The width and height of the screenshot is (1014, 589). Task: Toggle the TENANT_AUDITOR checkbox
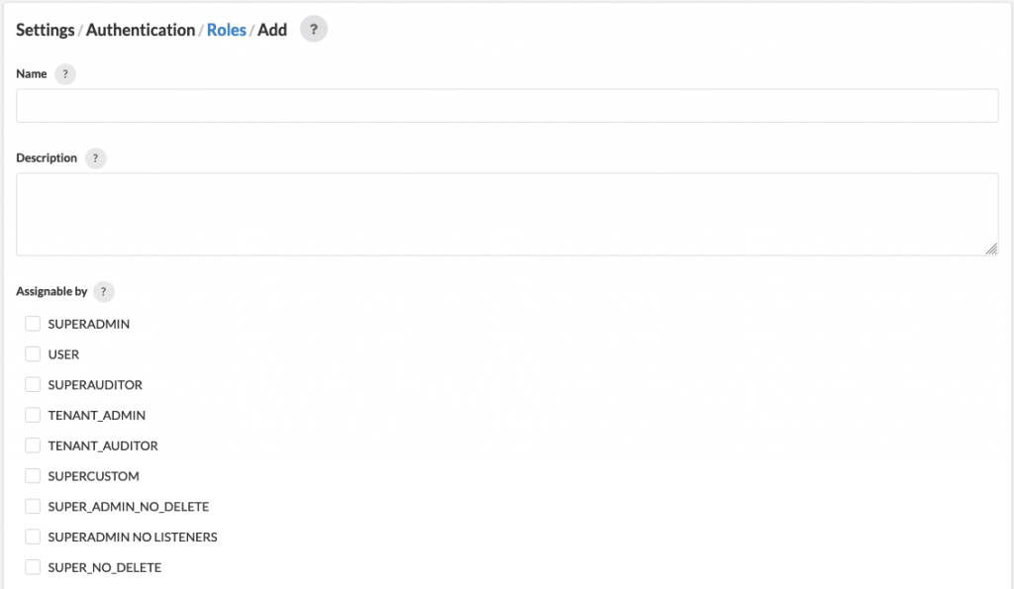click(x=33, y=444)
